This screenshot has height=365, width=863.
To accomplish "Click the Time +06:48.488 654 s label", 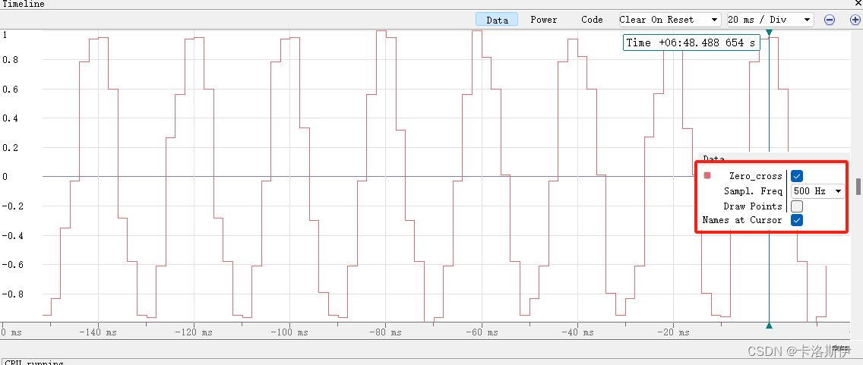I will pos(691,43).
